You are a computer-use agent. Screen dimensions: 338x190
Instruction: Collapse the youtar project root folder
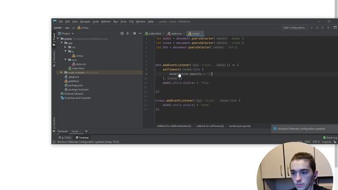[x=58, y=39]
